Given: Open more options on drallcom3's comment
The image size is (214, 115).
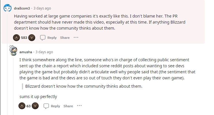Looking at the screenshot, I should click(x=76, y=38).
